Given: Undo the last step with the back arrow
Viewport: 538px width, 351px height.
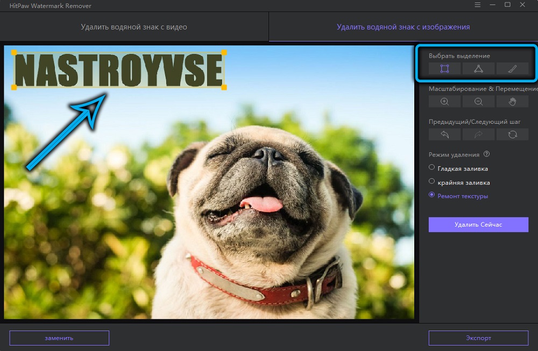Looking at the screenshot, I should (x=444, y=134).
